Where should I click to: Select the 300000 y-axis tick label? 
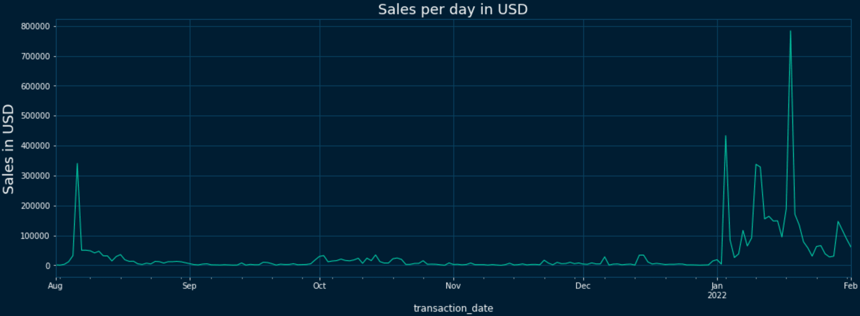[x=36, y=176]
